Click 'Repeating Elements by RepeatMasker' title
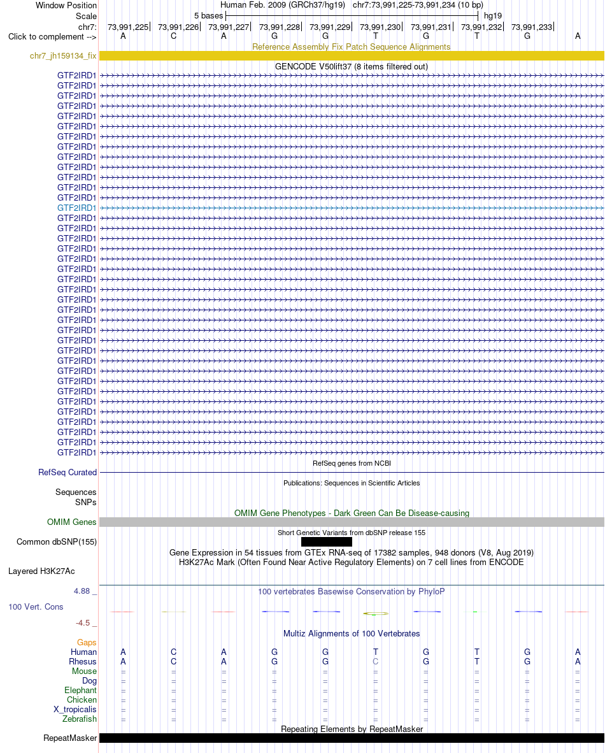The width and height of the screenshot is (605, 753). coord(352,729)
